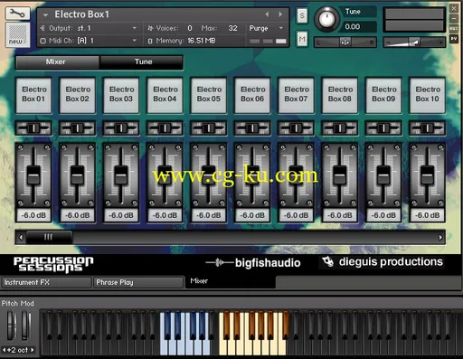Click the Tune value 0.00 field

(x=357, y=27)
